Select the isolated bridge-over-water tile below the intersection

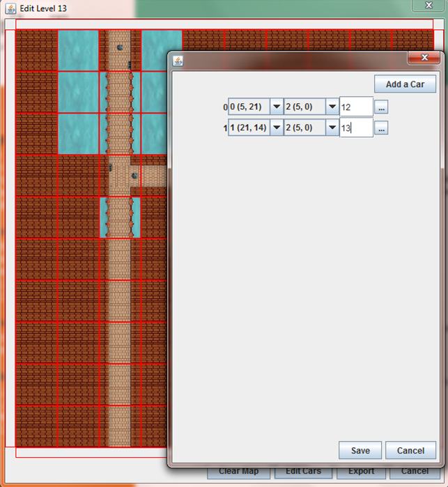[x=120, y=217]
